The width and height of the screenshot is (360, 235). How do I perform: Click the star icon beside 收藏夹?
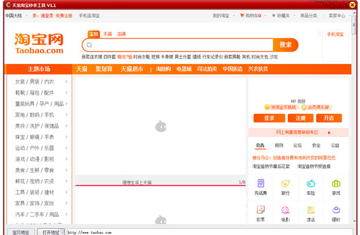pyautogui.click(x=274, y=15)
